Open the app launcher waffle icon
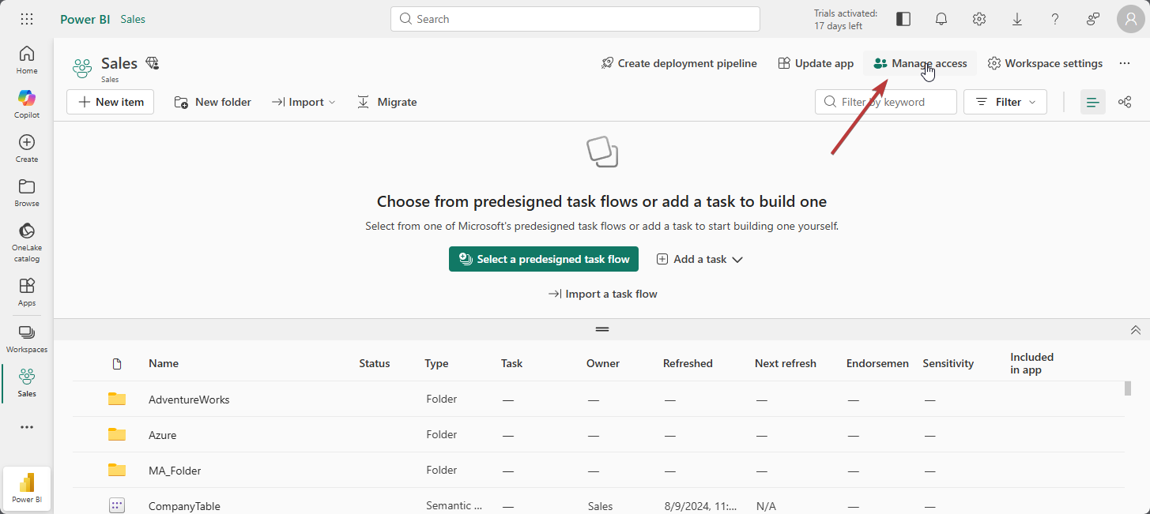 (x=27, y=19)
